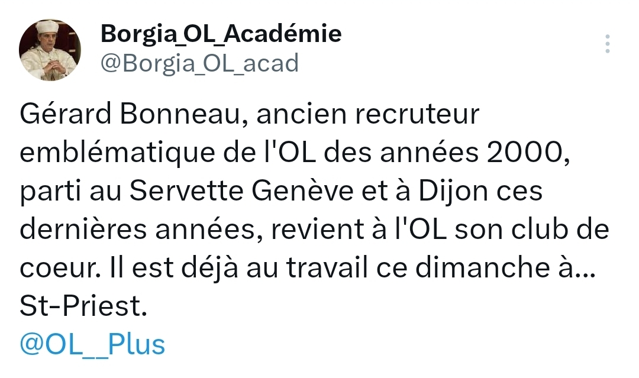Image resolution: width=639 pixels, height=378 pixels.
Task: Open the three-dot more options menu
Action: point(608,45)
